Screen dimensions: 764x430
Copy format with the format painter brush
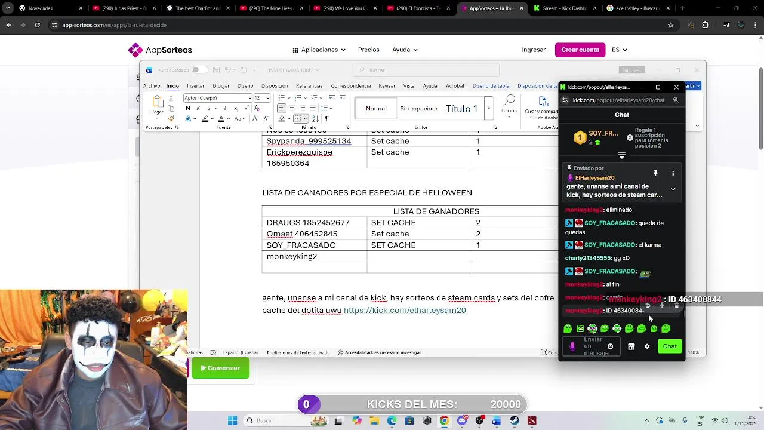point(171,118)
